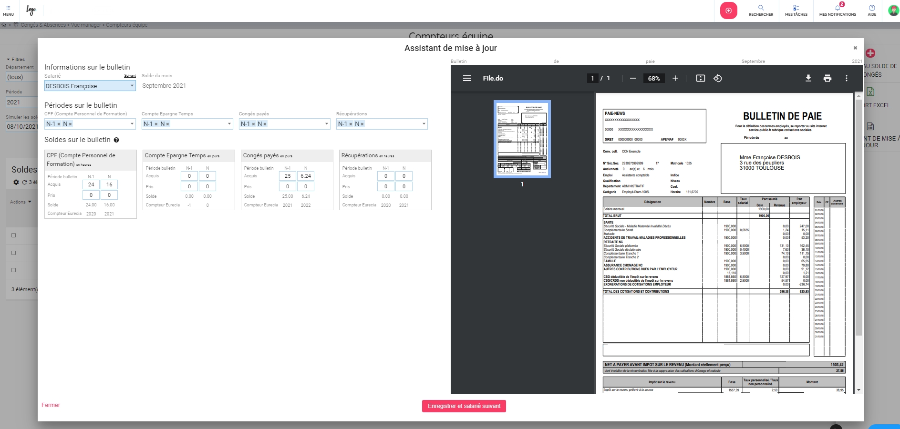The height and width of the screenshot is (429, 900).
Task: Select page 1 thumbnail in PDF sidebar
Action: [x=522, y=139]
